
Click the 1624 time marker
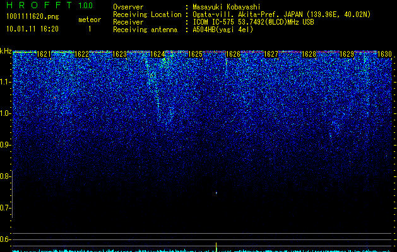(x=158, y=54)
